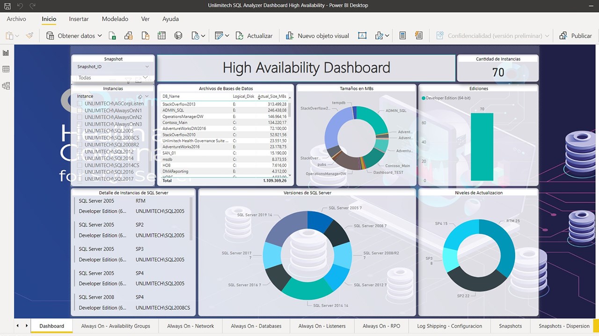Click the Recent sources clock icon

(195, 35)
